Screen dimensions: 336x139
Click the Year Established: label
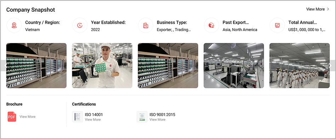(108, 23)
